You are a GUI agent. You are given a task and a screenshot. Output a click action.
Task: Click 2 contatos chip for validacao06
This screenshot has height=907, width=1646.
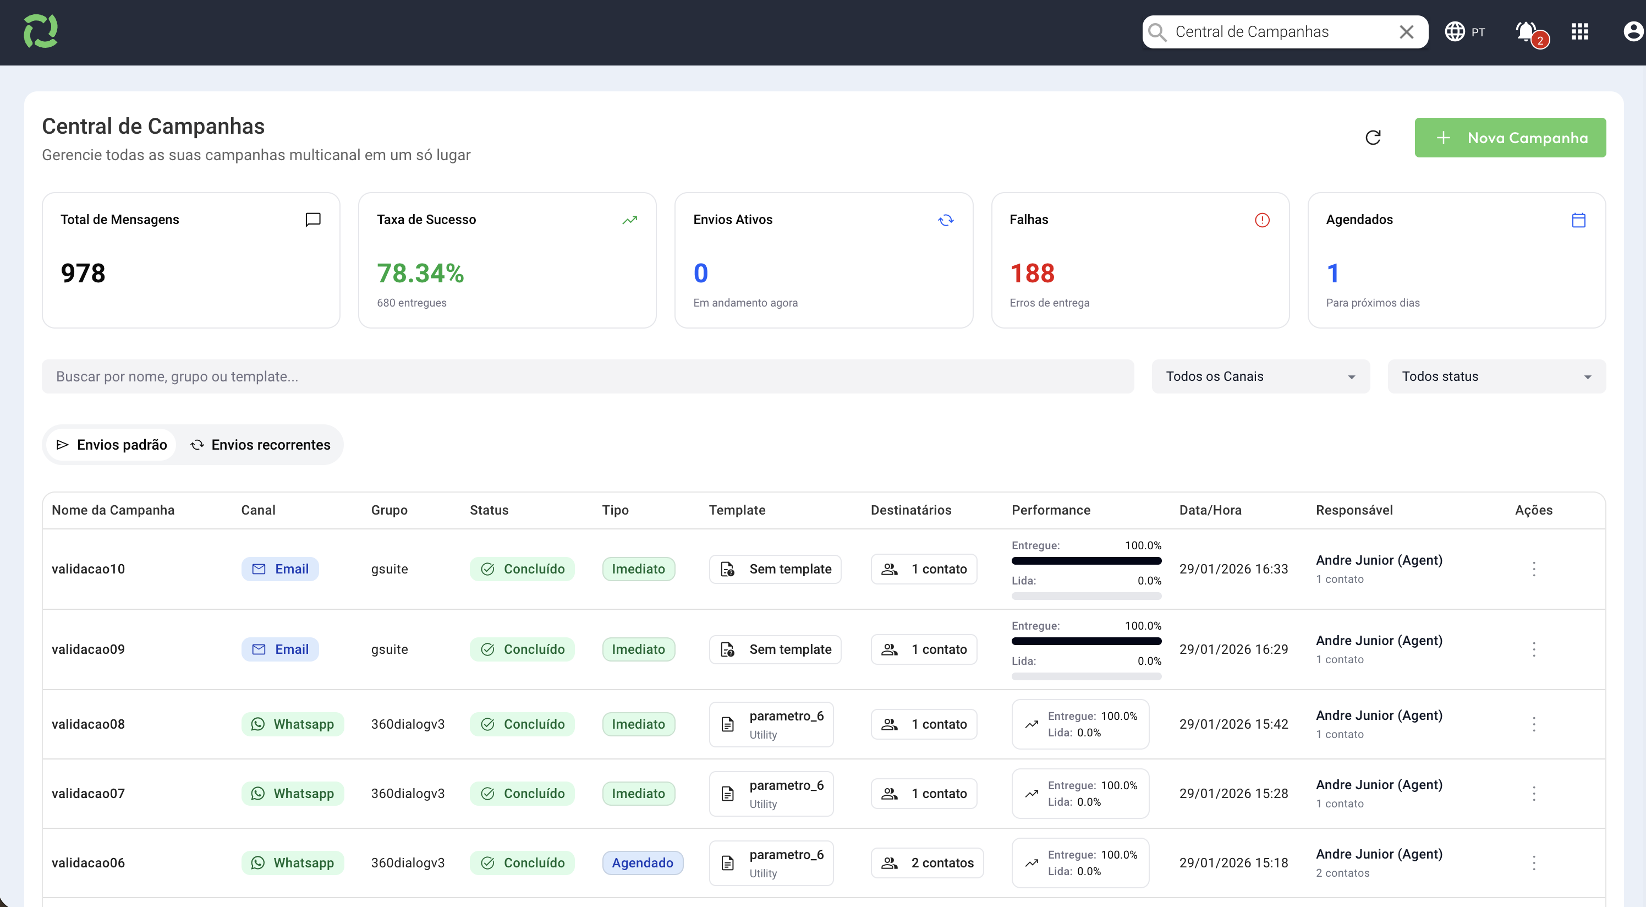[927, 863]
